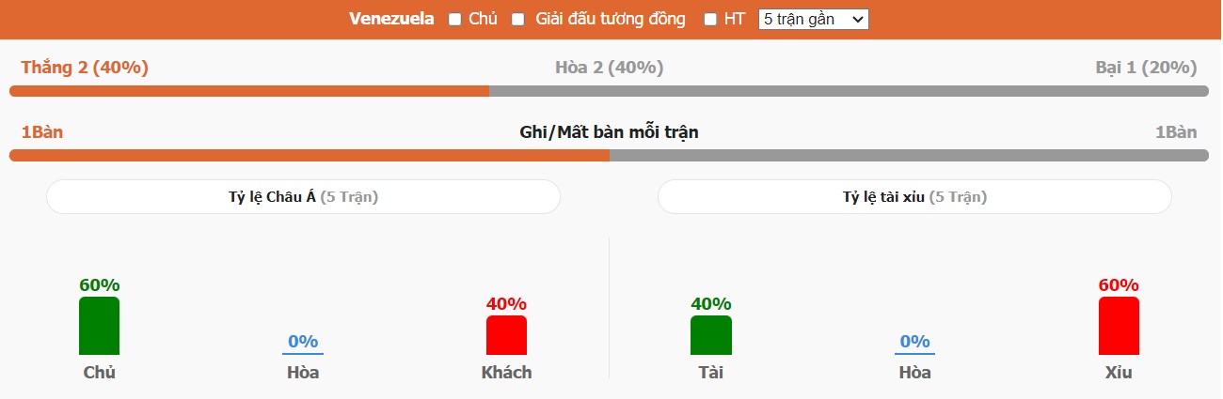Click the green Chủ 60% bar
This screenshot has width=1223, height=399.
point(99,326)
